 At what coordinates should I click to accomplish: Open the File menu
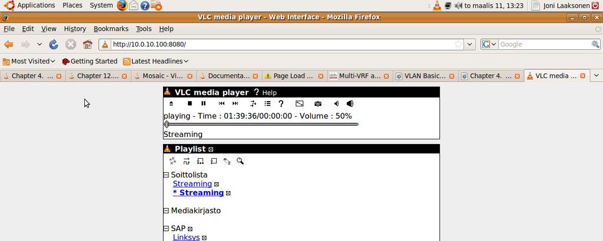9,29
